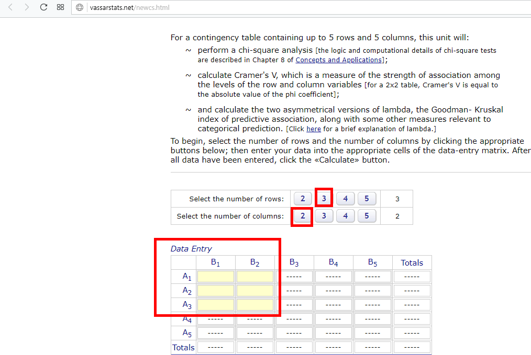
Task: Click the browser forward arrow
Action: click(26, 7)
